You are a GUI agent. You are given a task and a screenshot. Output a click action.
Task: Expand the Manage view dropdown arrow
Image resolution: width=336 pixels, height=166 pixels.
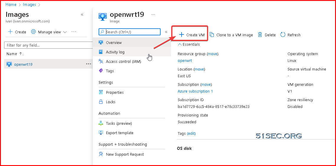point(65,32)
